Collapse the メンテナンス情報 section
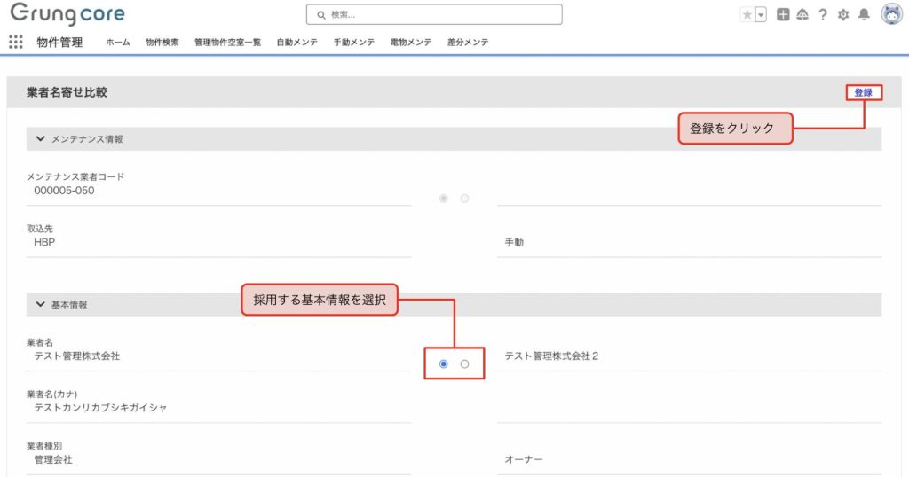Screen dimensions: 909x477 point(41,139)
